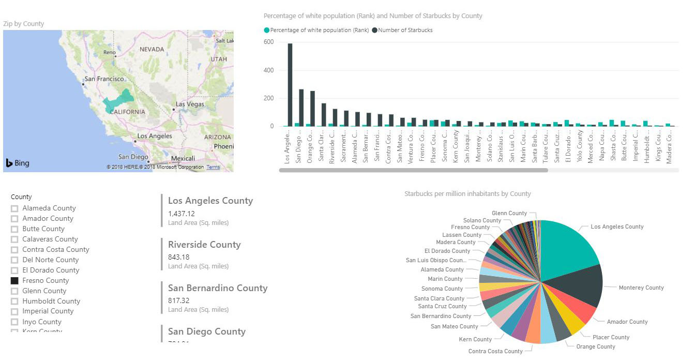The width and height of the screenshot is (695, 362).
Task: Click the 'Marin County' pie chart label
Action: [x=445, y=279]
